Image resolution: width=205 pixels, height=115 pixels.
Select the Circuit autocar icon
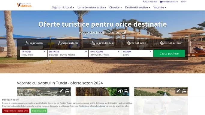[162, 43]
